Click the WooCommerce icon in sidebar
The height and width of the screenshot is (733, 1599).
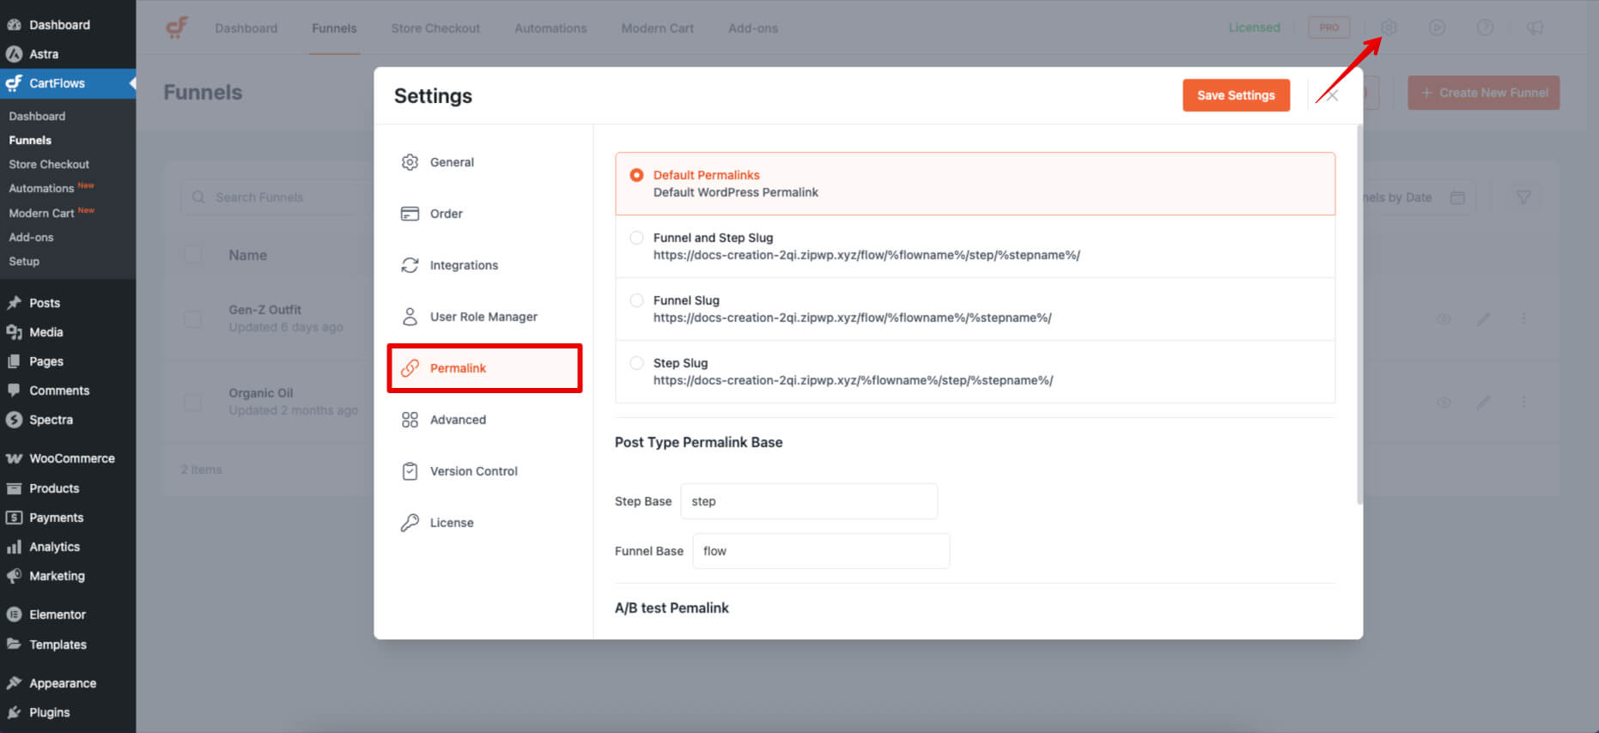click(x=14, y=458)
